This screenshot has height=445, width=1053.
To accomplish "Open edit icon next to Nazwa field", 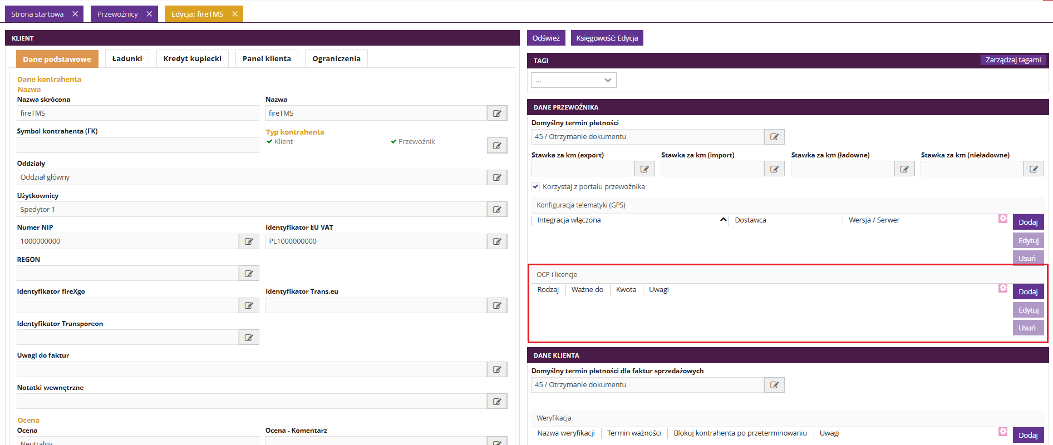I will click(x=497, y=113).
